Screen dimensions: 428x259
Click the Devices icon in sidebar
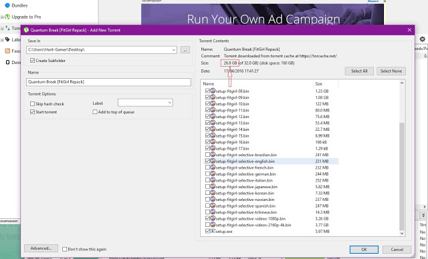[7, 62]
